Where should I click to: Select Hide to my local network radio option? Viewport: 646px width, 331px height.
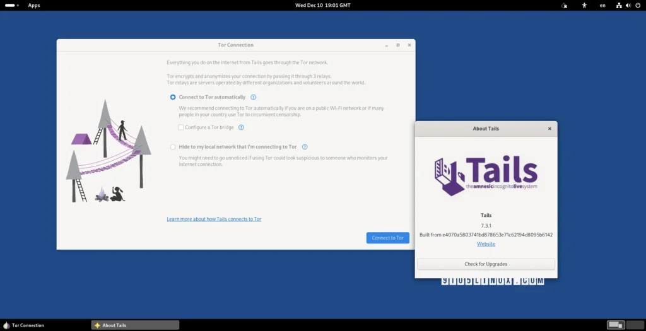(173, 147)
